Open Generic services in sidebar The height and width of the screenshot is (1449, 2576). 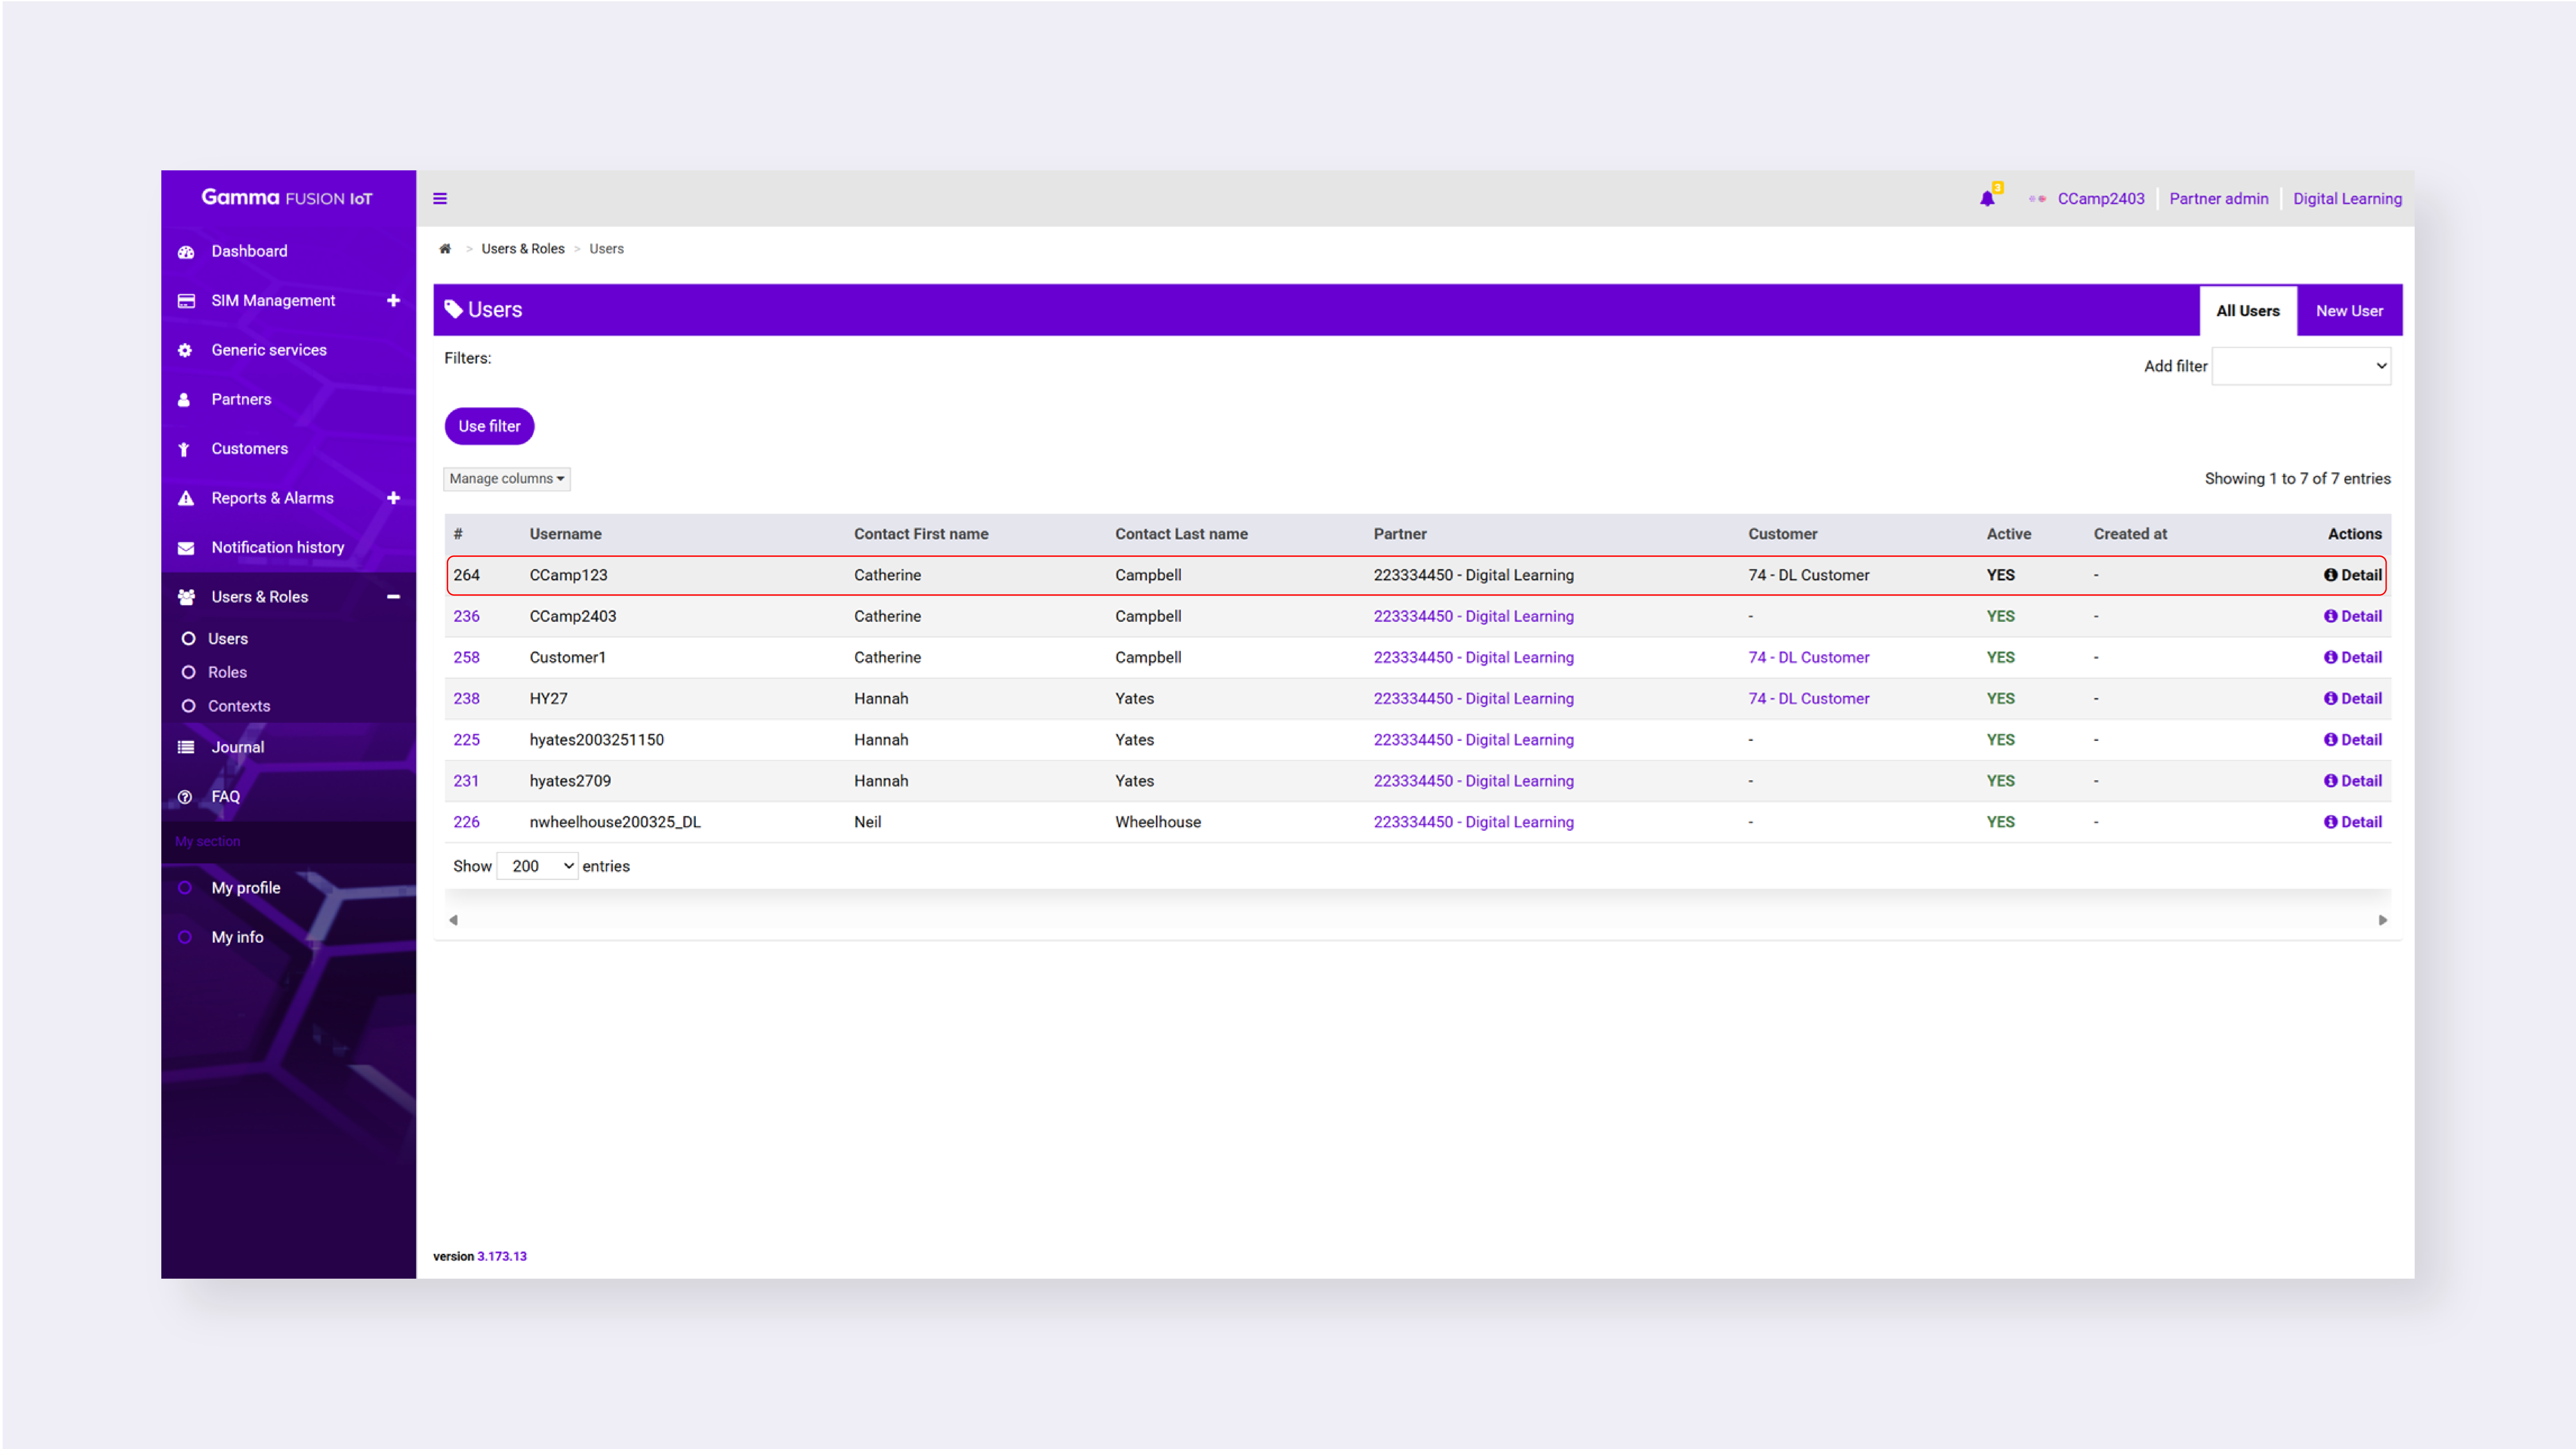click(268, 350)
